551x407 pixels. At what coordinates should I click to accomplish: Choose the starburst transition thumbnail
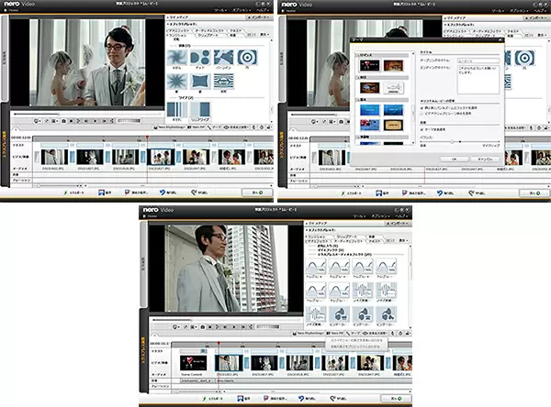(x=176, y=81)
